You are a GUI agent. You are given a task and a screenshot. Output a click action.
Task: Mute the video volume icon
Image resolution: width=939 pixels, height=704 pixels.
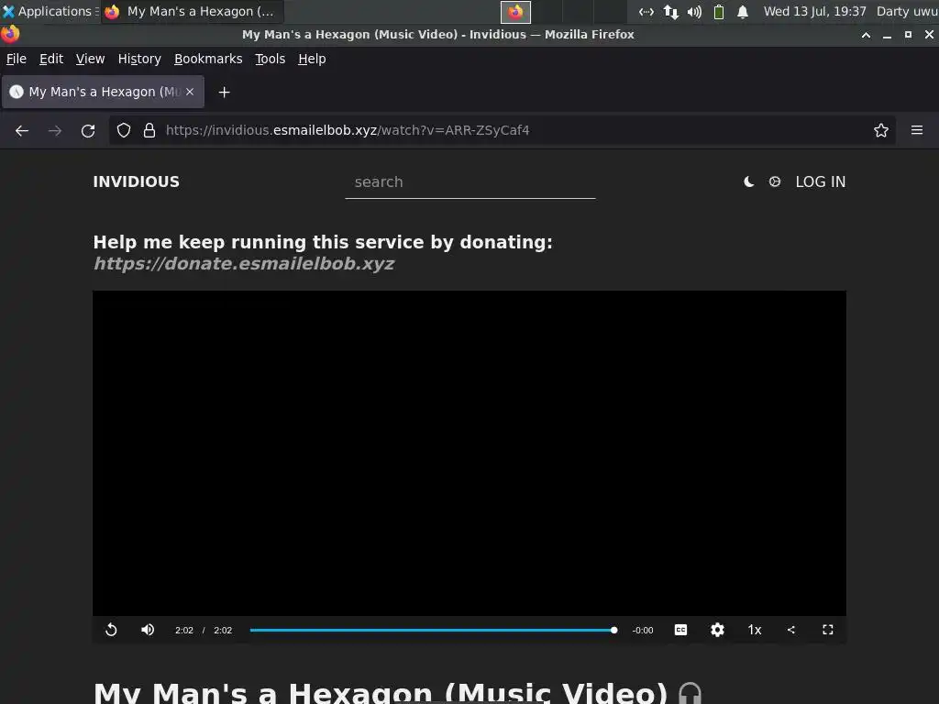click(148, 630)
